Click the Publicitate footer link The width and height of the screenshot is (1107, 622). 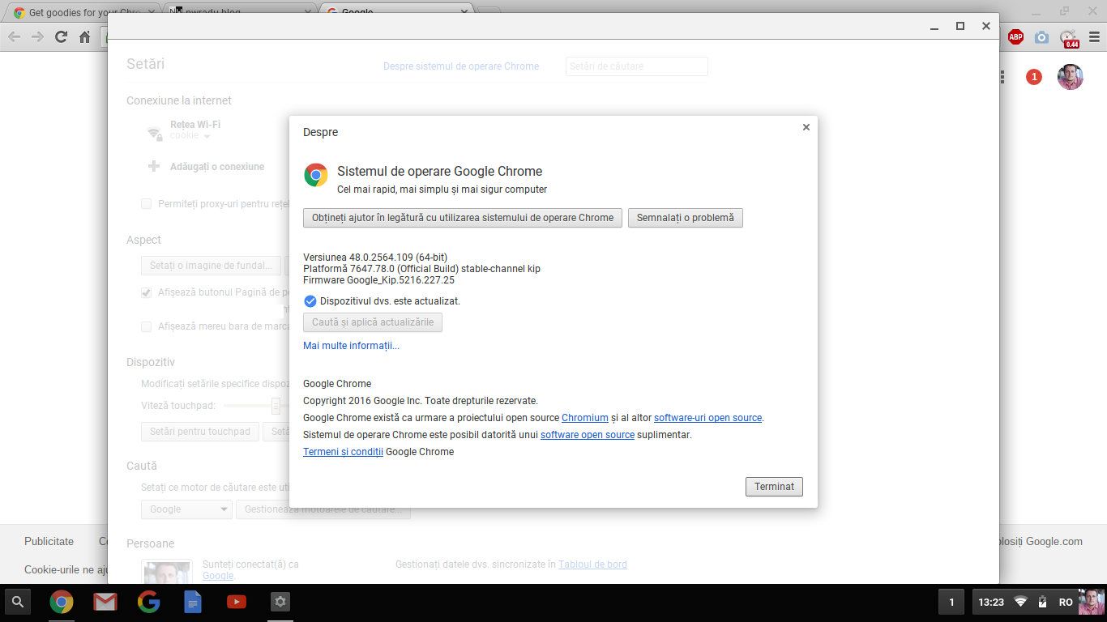pos(49,541)
